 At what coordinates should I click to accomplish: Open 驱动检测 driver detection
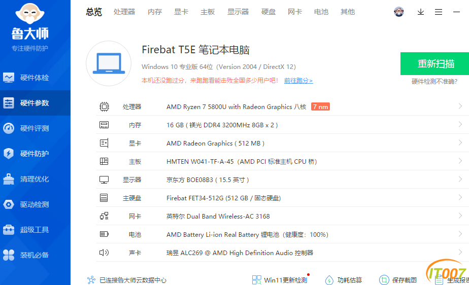[x=35, y=204]
